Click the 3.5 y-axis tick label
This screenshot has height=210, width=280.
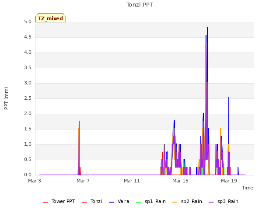(28, 68)
